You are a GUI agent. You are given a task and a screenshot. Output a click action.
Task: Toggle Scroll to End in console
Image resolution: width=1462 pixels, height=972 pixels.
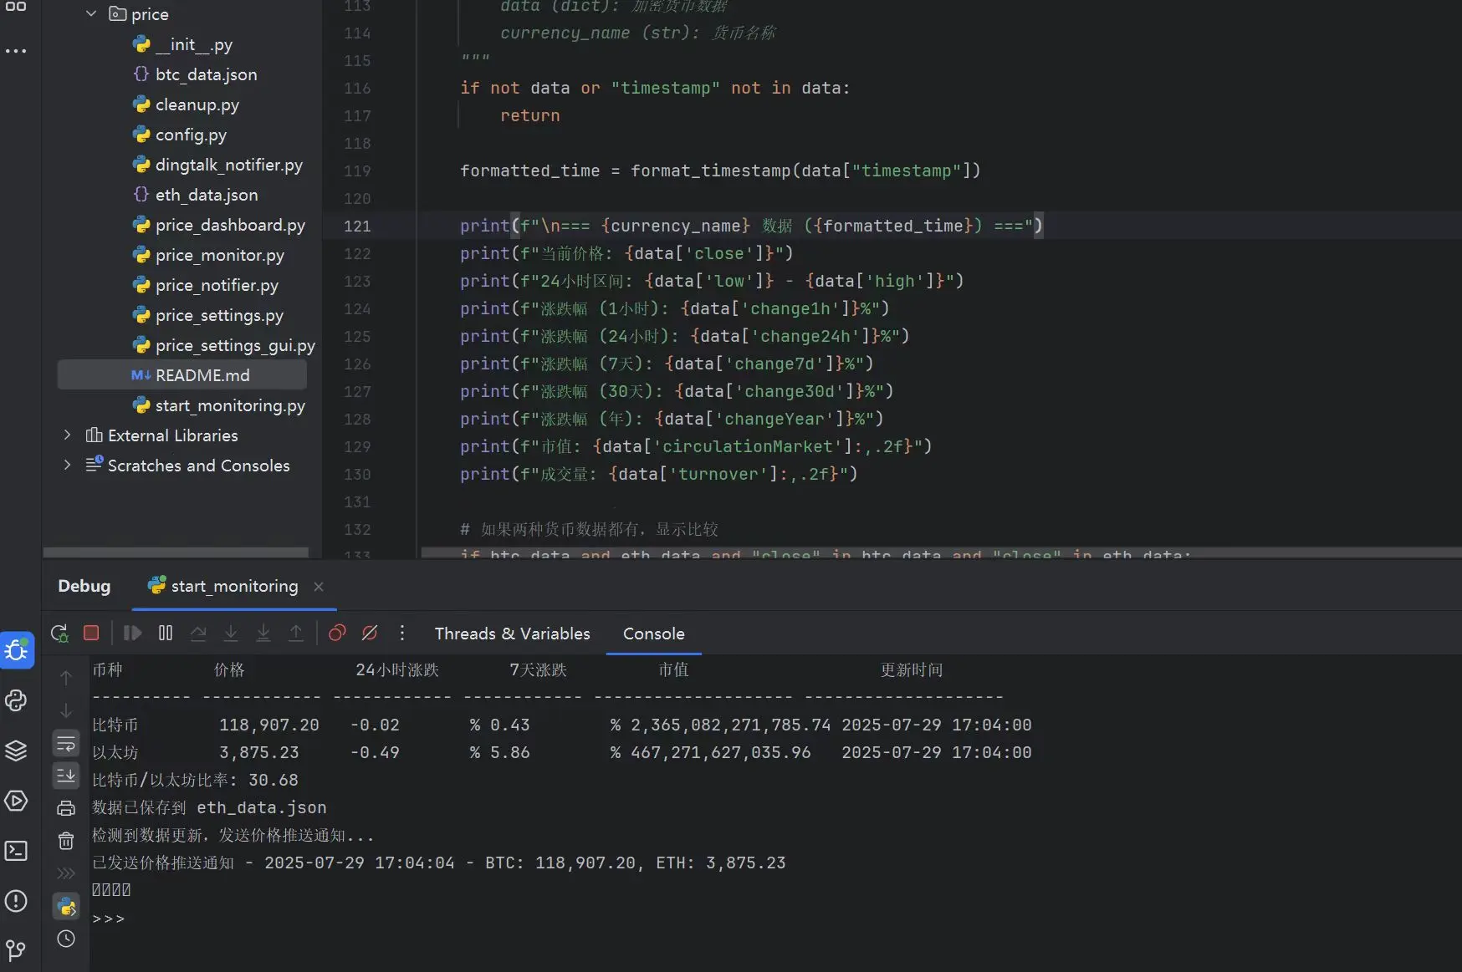tap(66, 776)
